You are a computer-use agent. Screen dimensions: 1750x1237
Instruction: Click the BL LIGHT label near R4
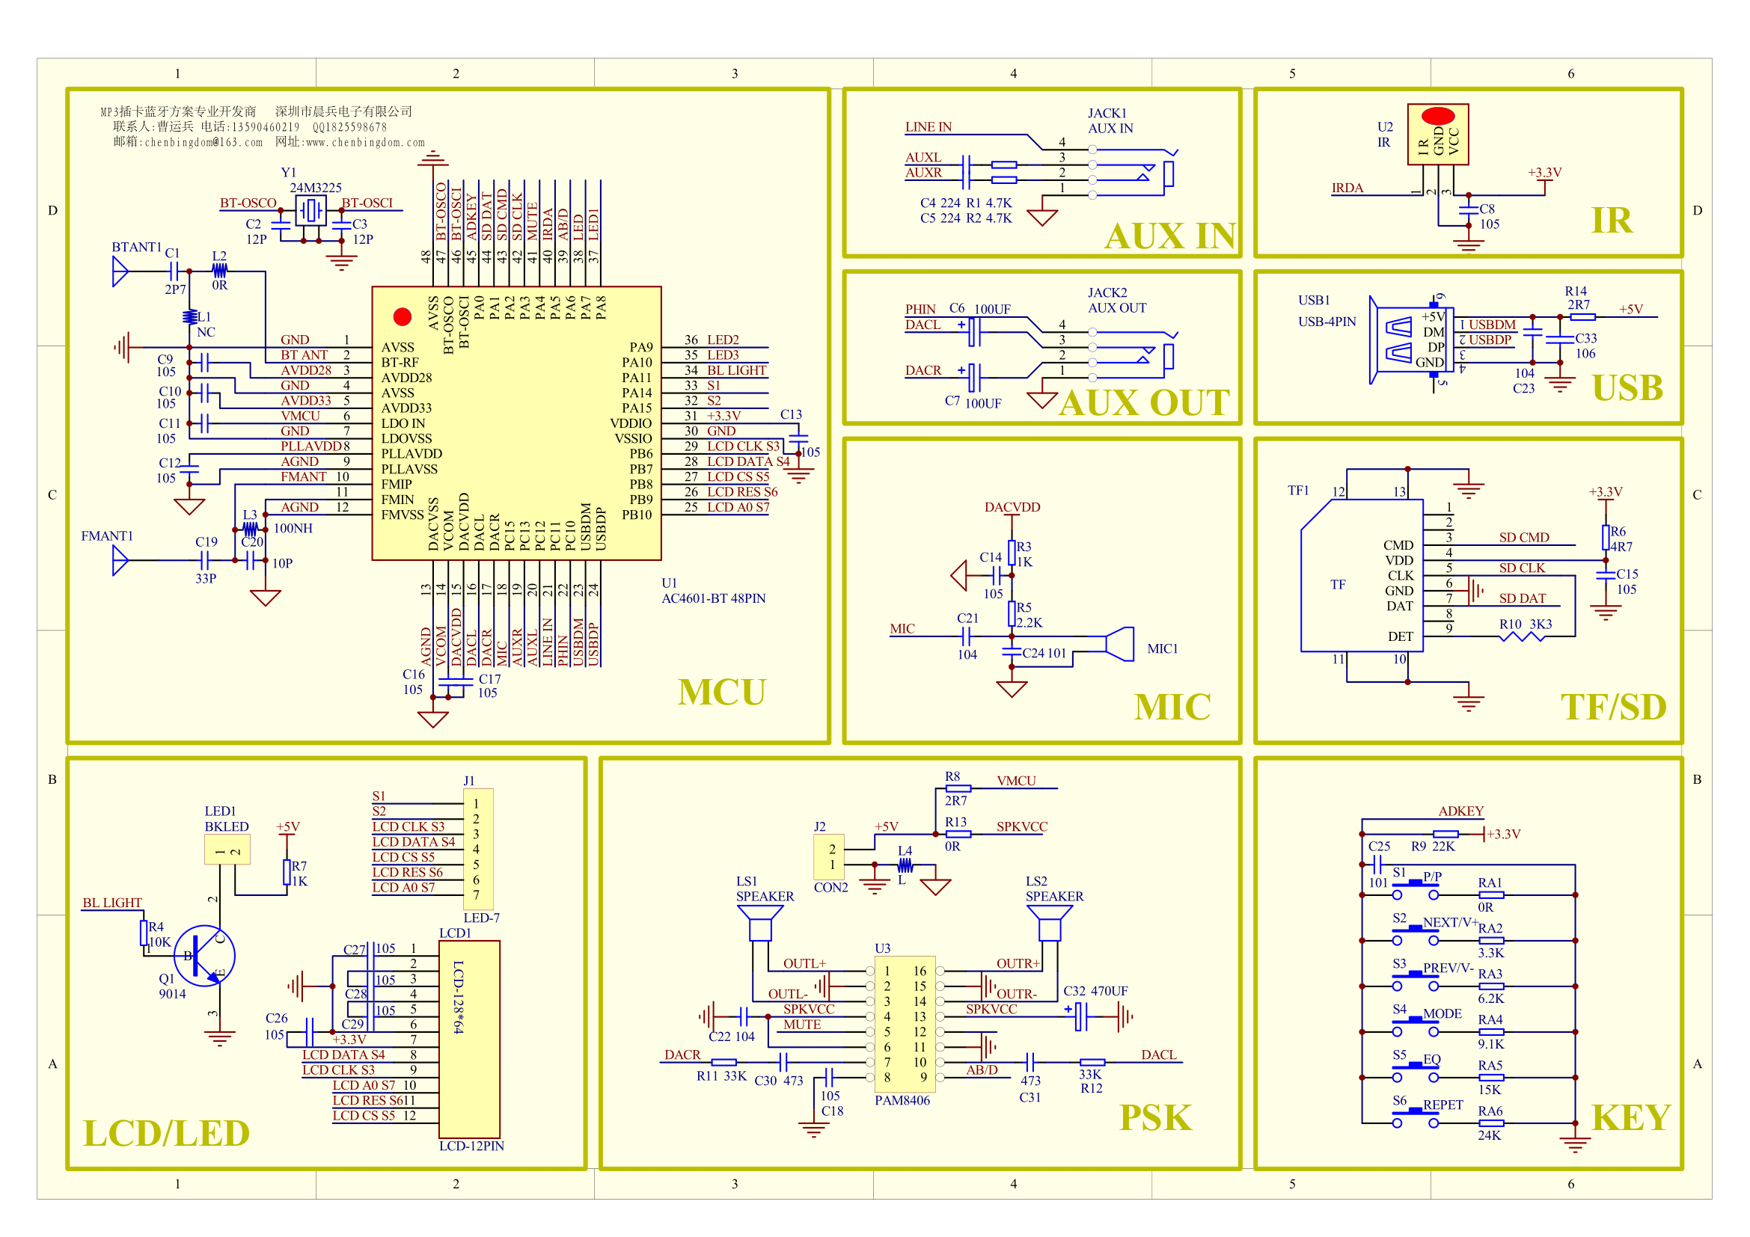112,903
